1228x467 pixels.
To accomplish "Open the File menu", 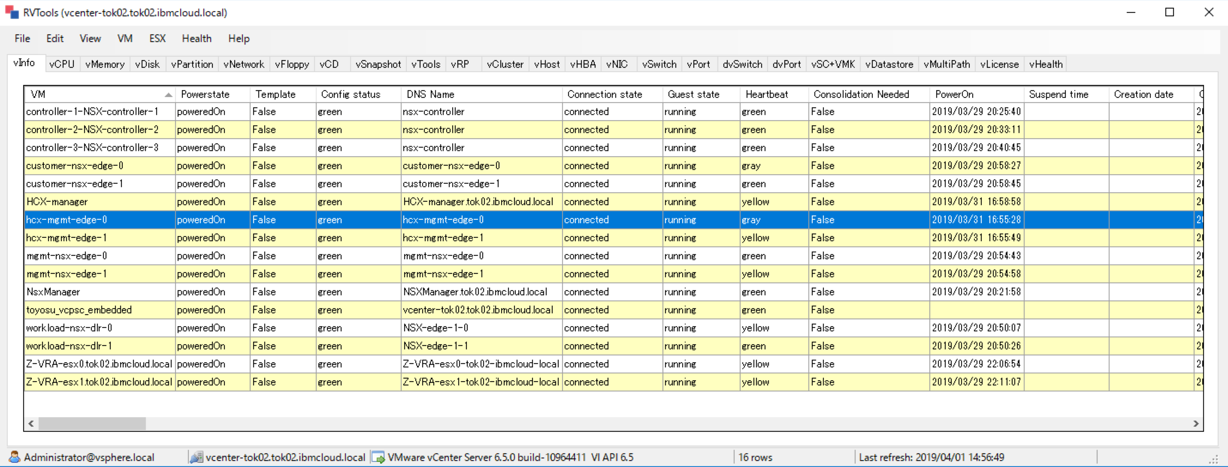I will point(22,38).
